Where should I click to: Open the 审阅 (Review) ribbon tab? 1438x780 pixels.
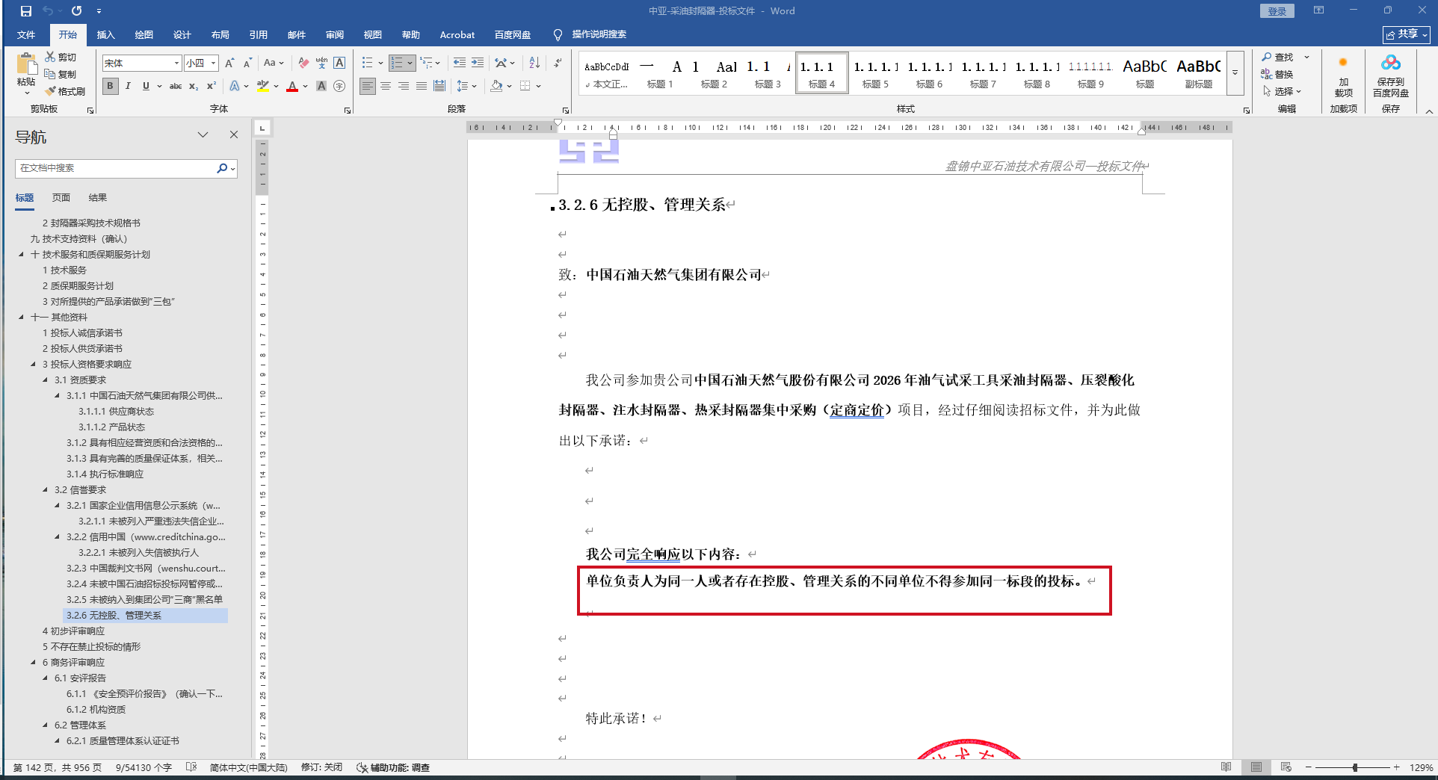pyautogui.click(x=335, y=35)
